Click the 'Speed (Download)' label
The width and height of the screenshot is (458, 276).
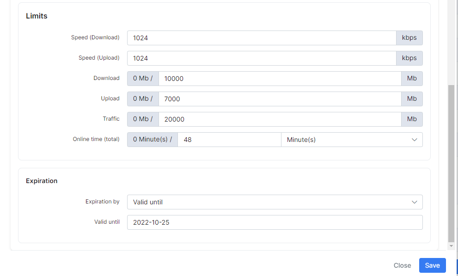(x=95, y=37)
